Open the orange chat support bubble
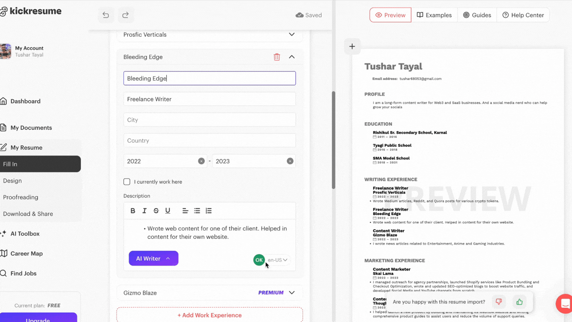Viewport: 572px width, 322px height. (x=564, y=304)
